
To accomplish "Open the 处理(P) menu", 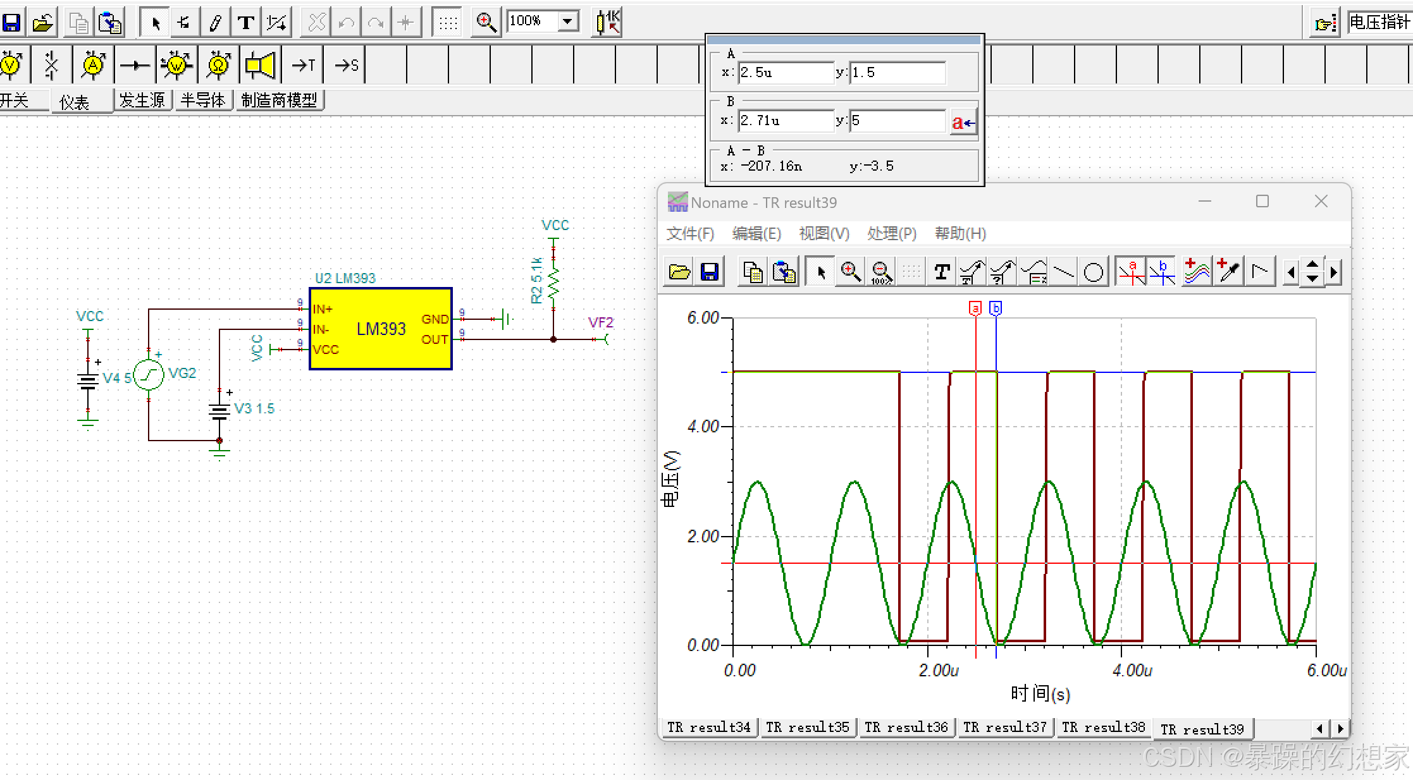I will (x=891, y=234).
